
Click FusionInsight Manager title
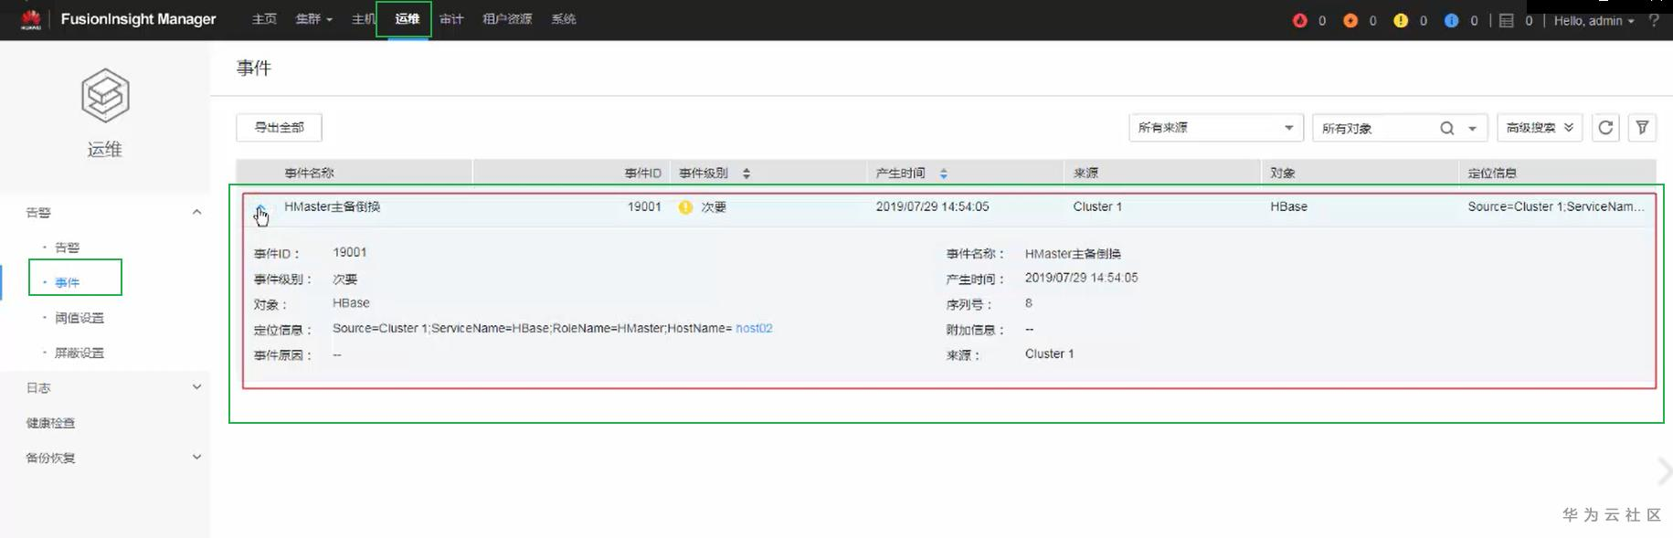(138, 19)
